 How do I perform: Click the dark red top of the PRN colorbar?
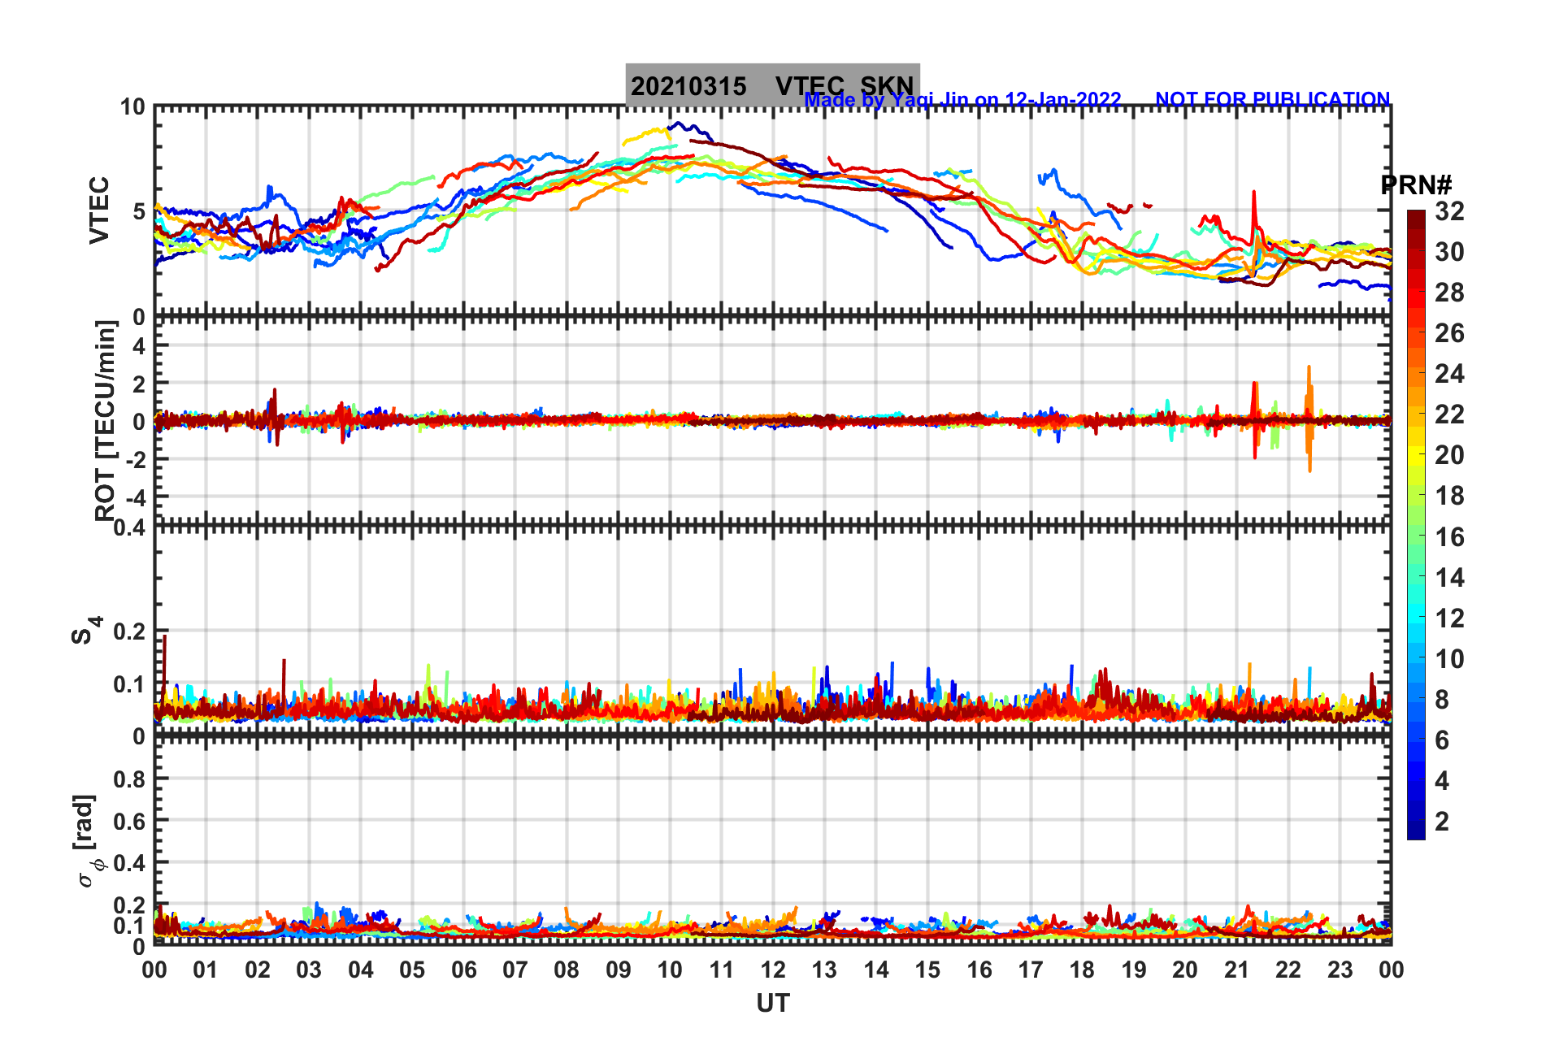(x=1416, y=221)
